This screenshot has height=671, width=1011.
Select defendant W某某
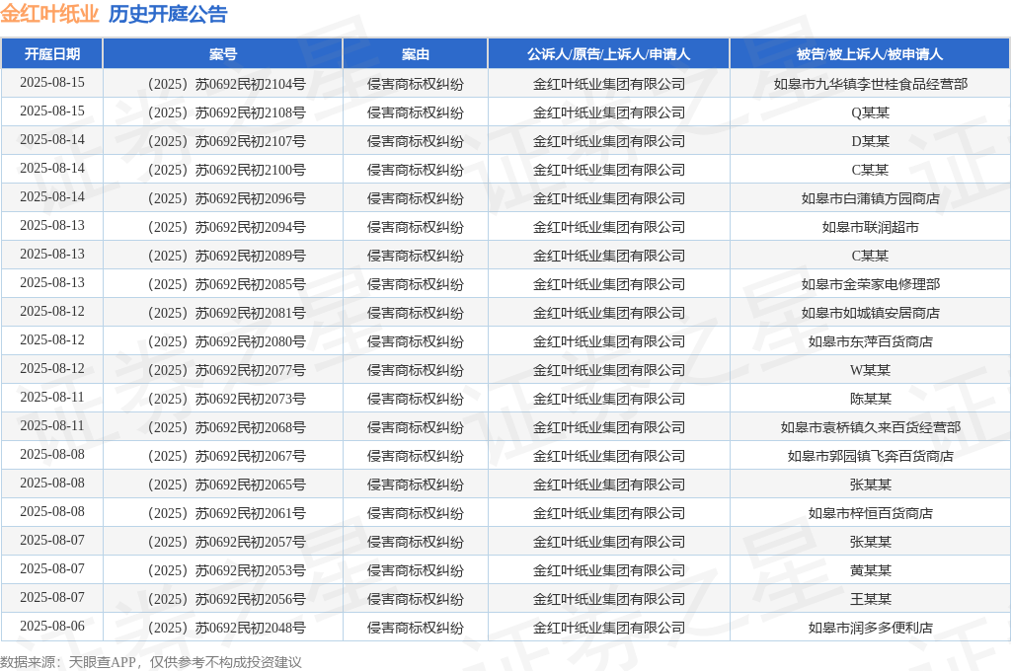click(871, 370)
